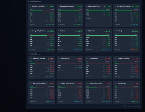The image size is (145, 112).
Task: Click the AMR ticker row in Coal Energy card
Action: click(126, 90)
